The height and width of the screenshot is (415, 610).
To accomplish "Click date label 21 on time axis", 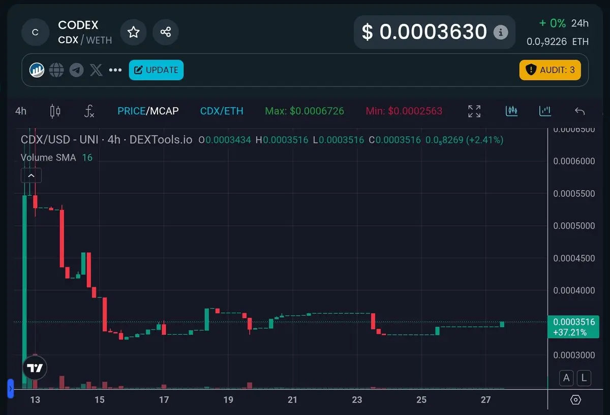I will point(292,400).
